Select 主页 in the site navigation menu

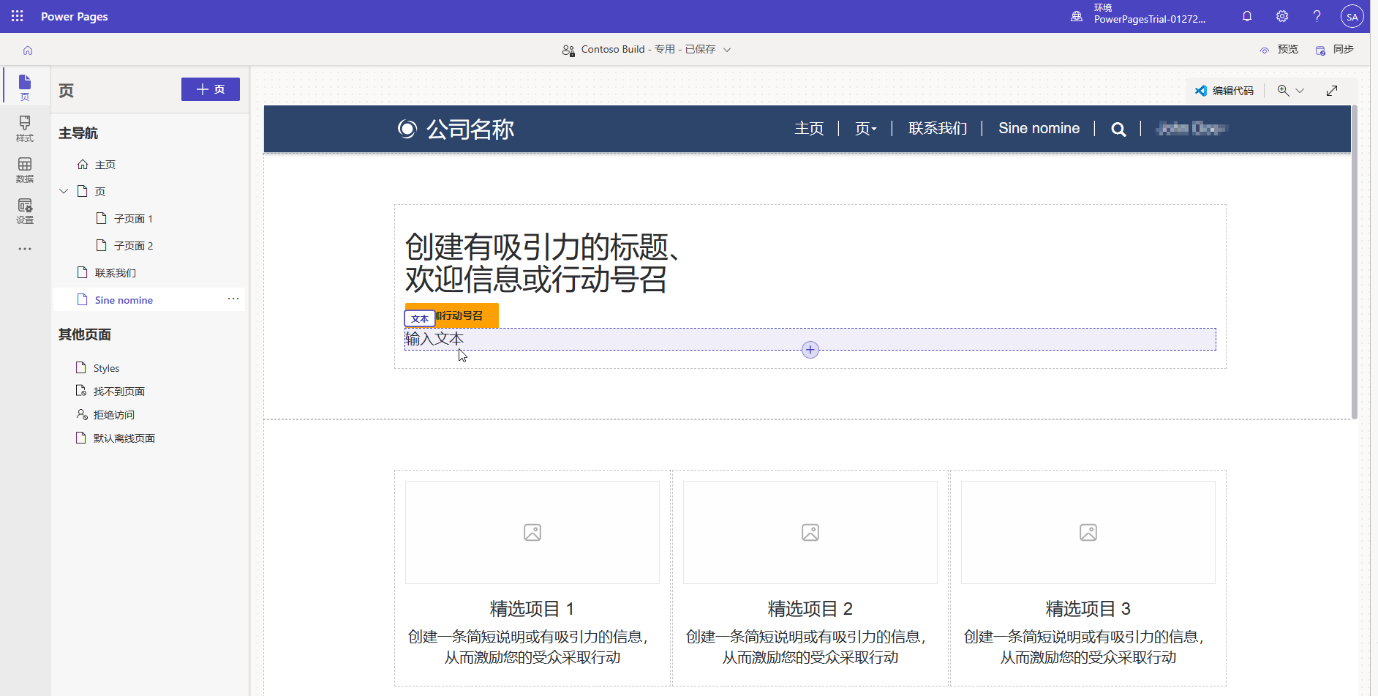pyautogui.click(x=808, y=128)
